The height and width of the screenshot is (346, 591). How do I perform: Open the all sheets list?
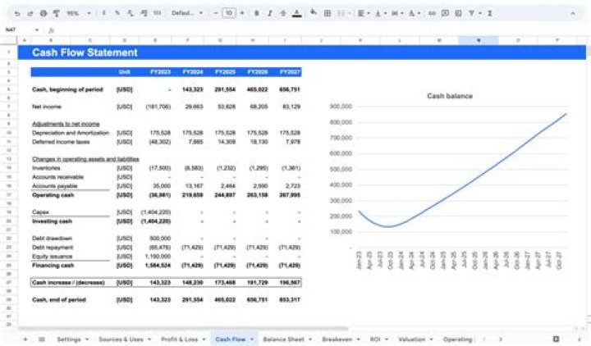pos(42,339)
